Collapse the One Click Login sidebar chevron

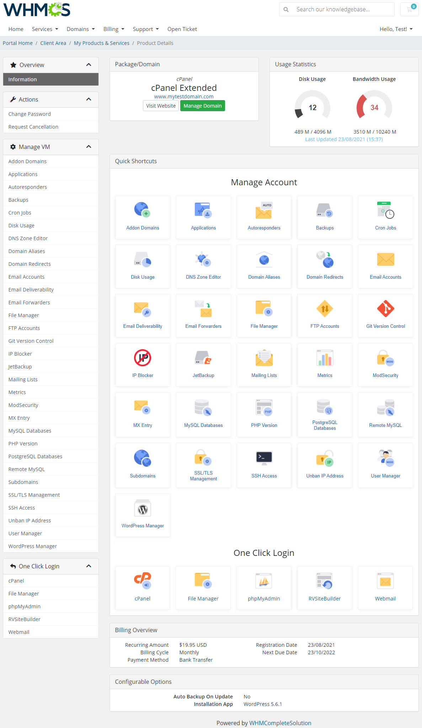tap(89, 566)
